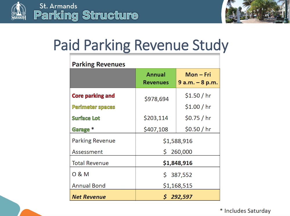Click the Paid Parking Revenue Study heading
The height and width of the screenshot is (216, 290).
click(141, 46)
